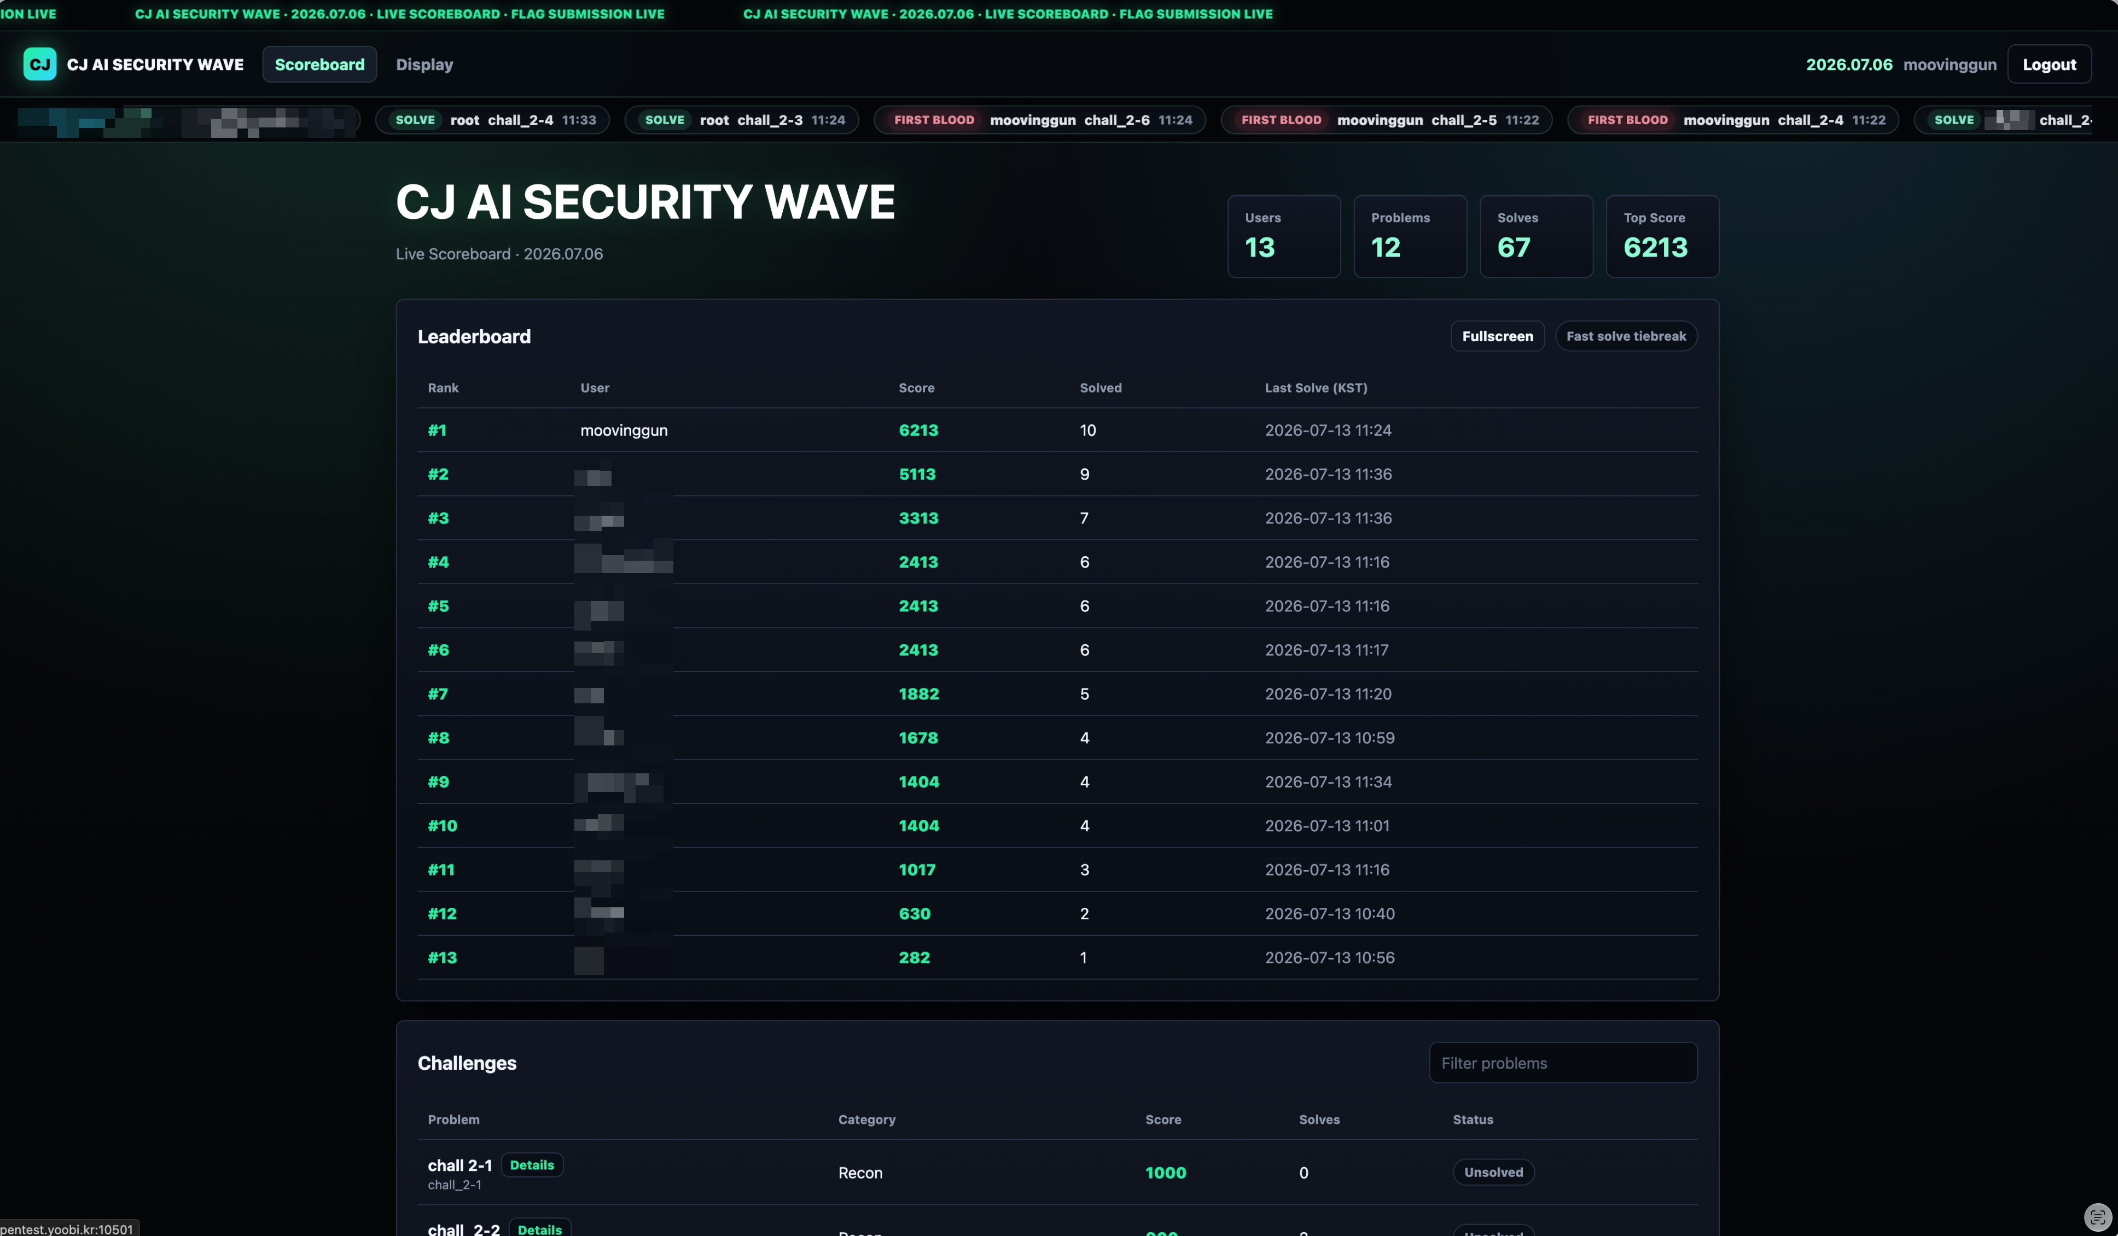Click the 1000 score for chall 2-1
This screenshot has height=1236, width=2118.
pos(1166,1173)
